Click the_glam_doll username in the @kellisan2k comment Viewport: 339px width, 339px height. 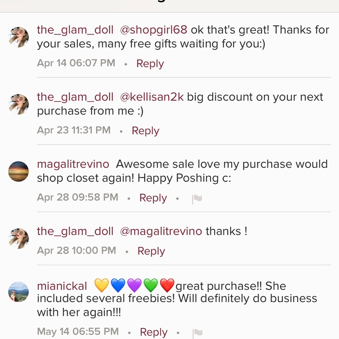point(75,97)
